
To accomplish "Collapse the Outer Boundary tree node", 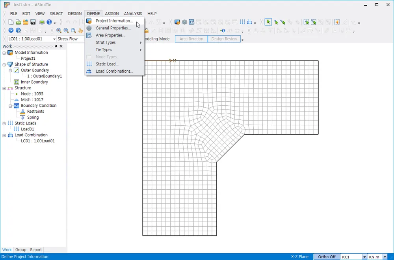I will click(10, 71).
